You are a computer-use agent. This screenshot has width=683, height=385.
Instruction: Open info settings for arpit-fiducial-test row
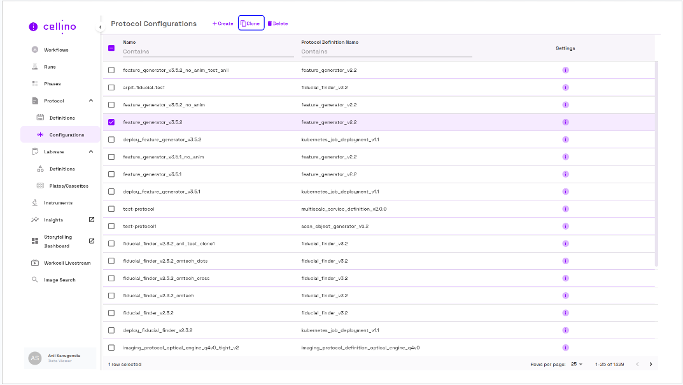pyautogui.click(x=565, y=88)
